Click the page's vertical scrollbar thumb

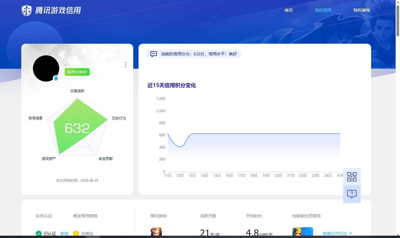click(397, 20)
